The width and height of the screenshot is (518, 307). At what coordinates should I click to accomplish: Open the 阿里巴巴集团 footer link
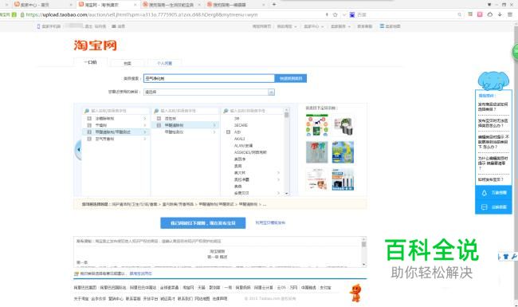[85, 288]
